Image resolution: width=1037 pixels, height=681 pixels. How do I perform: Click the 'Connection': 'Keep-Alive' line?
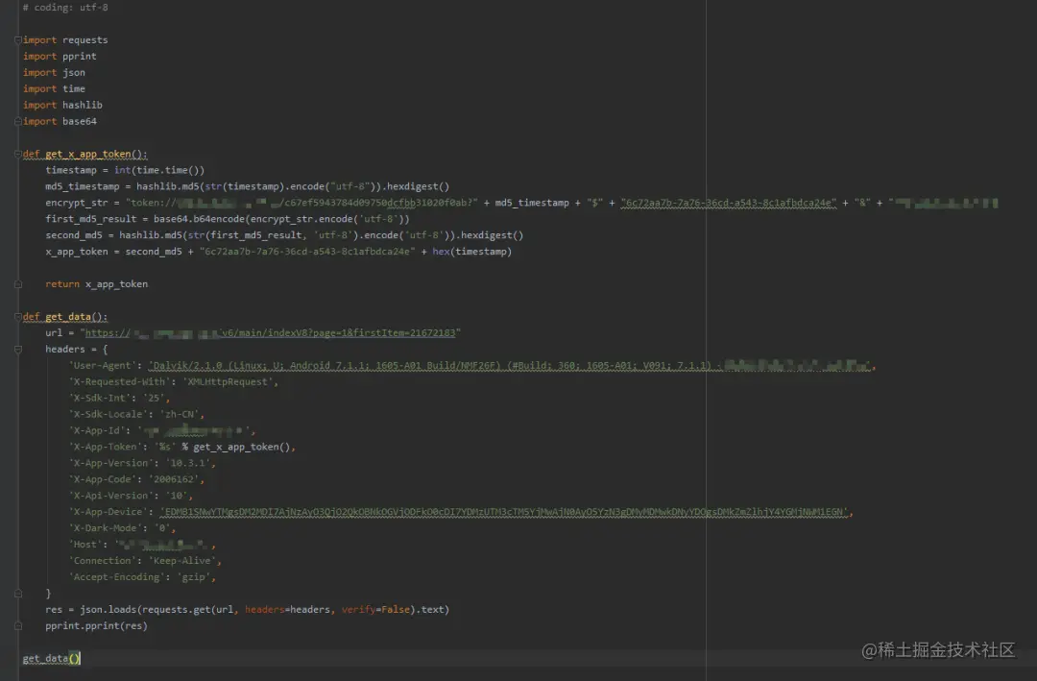(146, 561)
